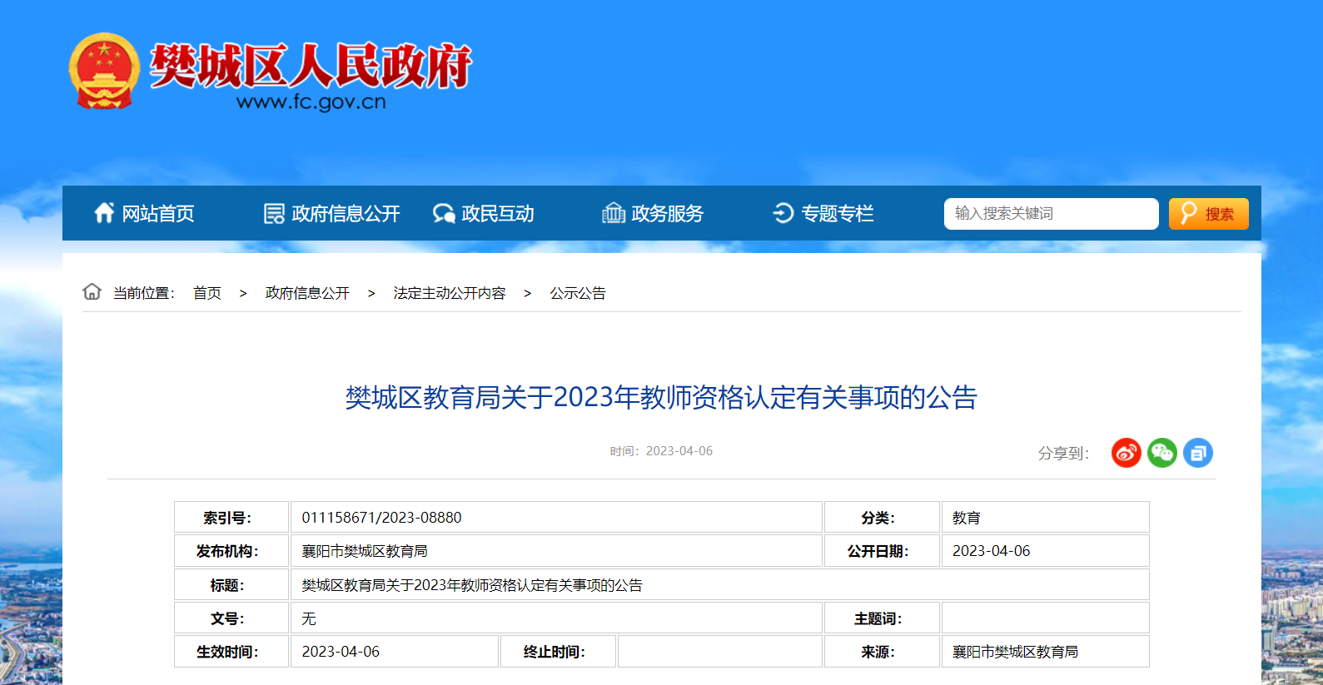This screenshot has width=1323, height=685.
Task: Follow the 首页 breadcrumb link
Action: point(207,293)
